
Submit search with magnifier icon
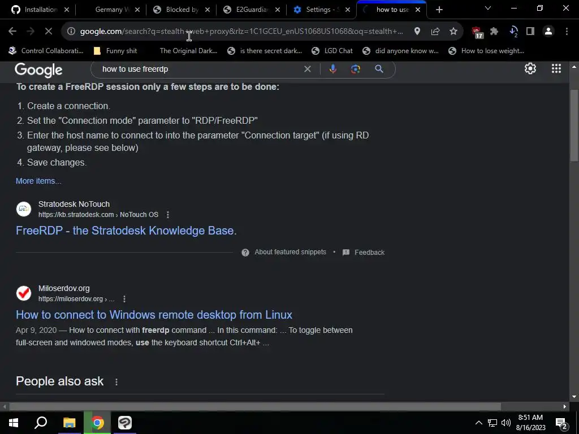(x=379, y=69)
